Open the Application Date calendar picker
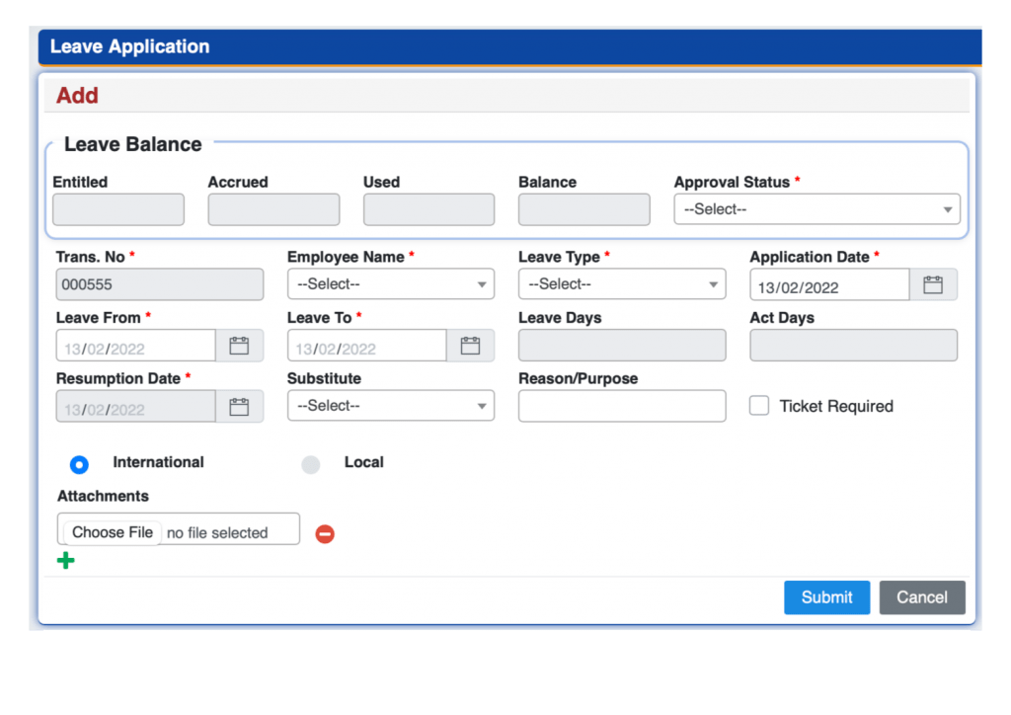Screen dimensions: 1011x715 (x=933, y=283)
